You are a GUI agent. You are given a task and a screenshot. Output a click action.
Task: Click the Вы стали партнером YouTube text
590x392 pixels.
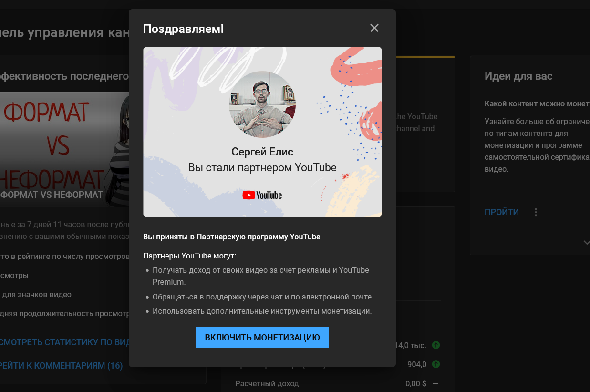[262, 167]
